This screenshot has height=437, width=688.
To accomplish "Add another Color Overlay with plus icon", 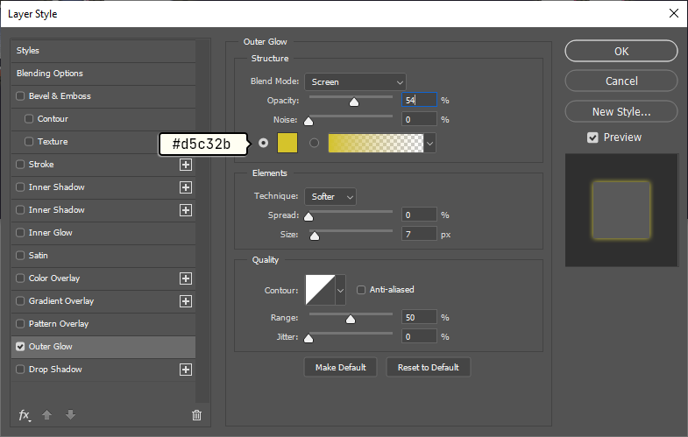I will click(x=186, y=278).
